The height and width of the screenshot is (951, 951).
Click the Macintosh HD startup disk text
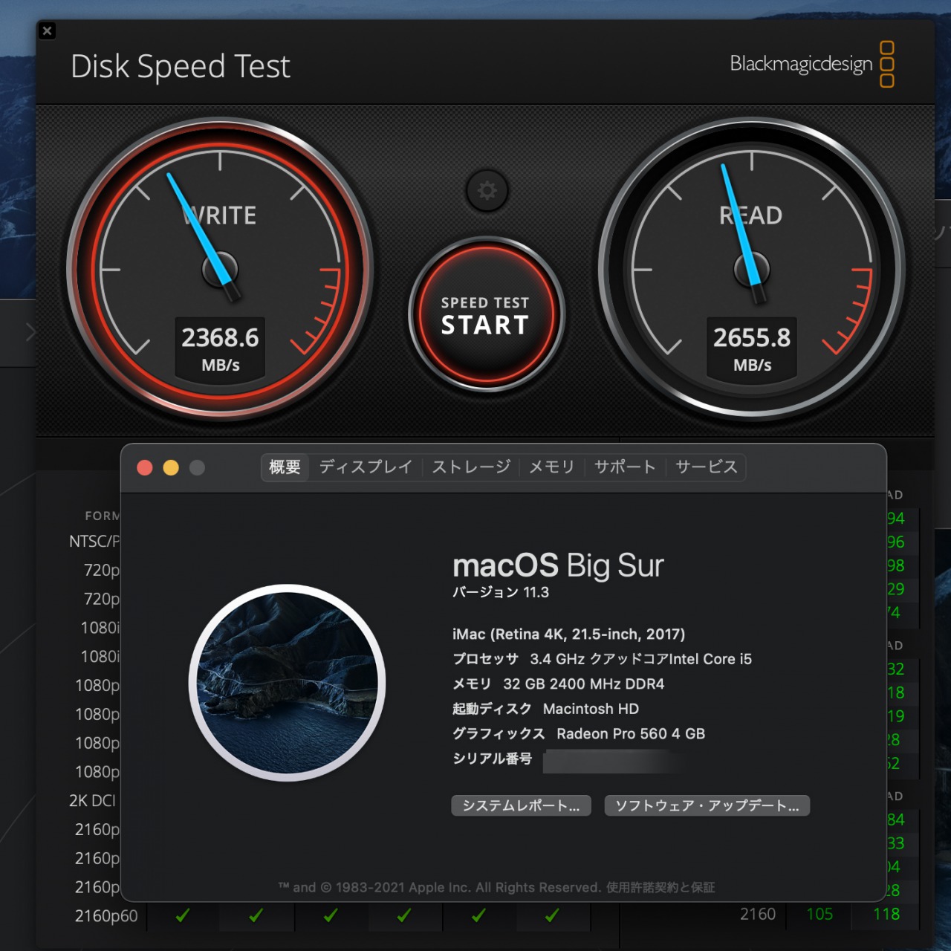coord(591,709)
